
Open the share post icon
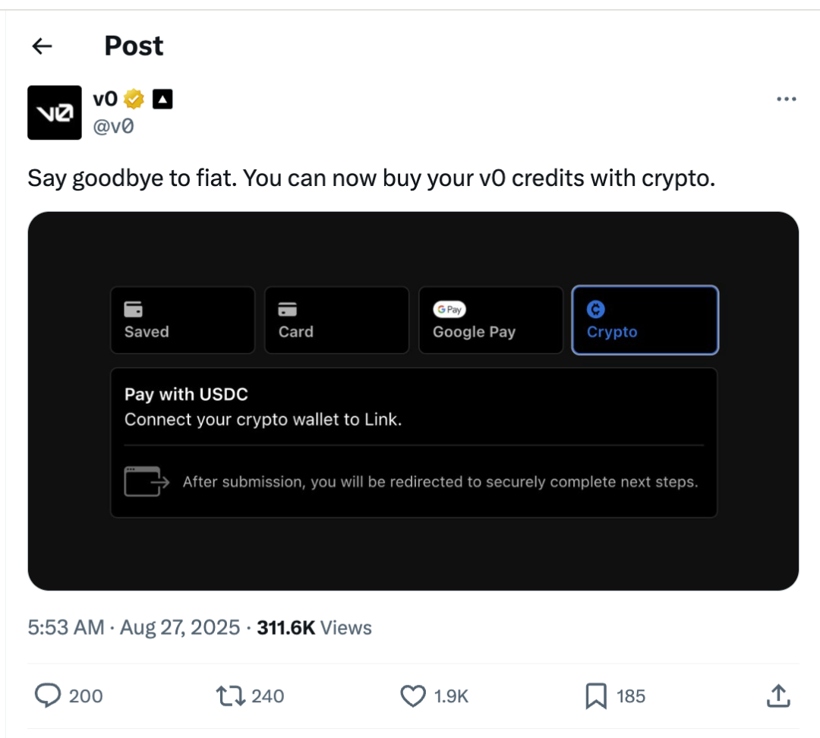779,695
